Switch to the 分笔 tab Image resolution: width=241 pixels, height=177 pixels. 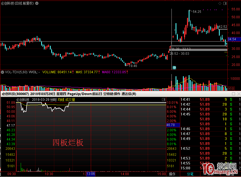190,174
